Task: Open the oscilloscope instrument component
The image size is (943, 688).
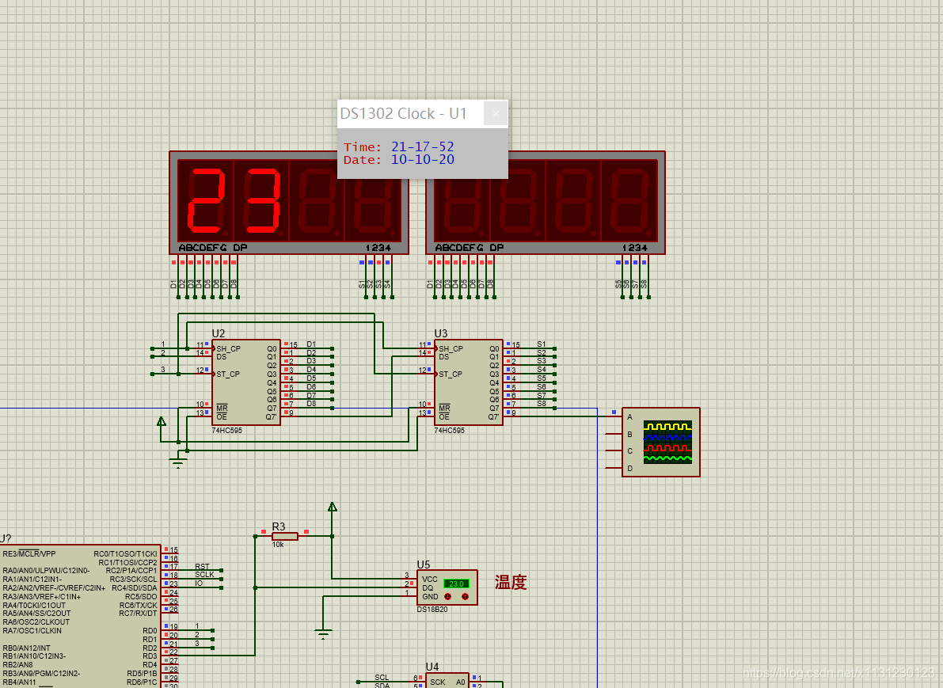Action: point(661,442)
